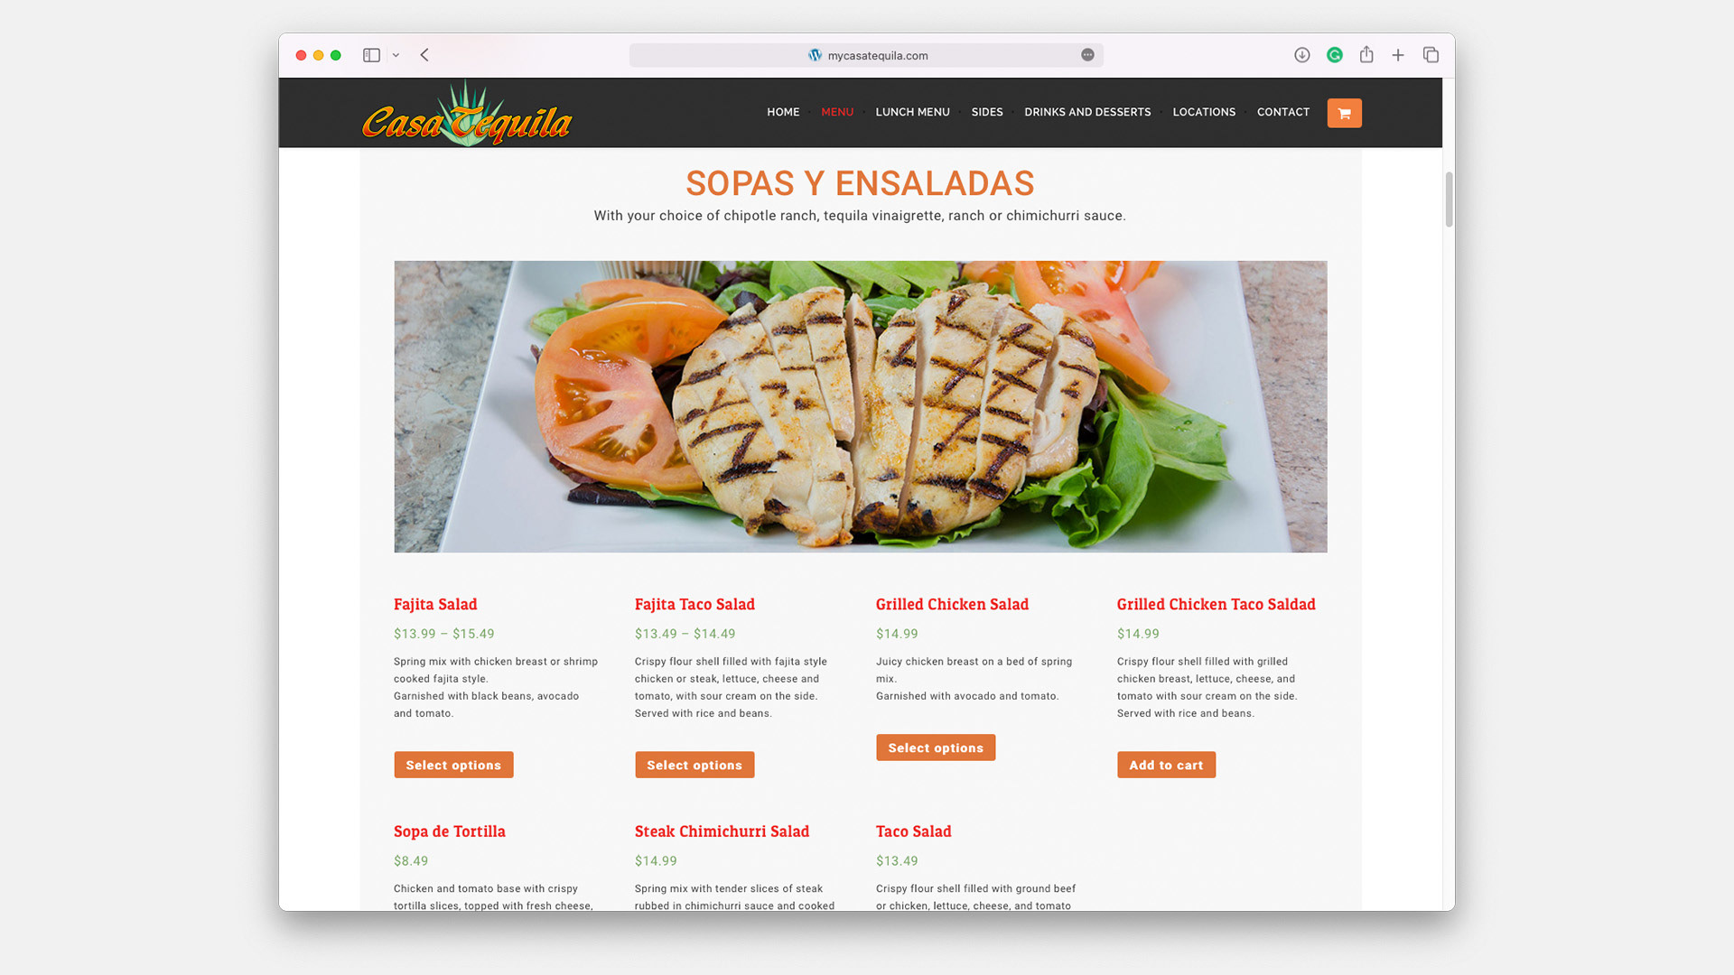The height and width of the screenshot is (975, 1734).
Task: Add Grilled Chicken Taco Saldad to cart
Action: click(x=1166, y=765)
